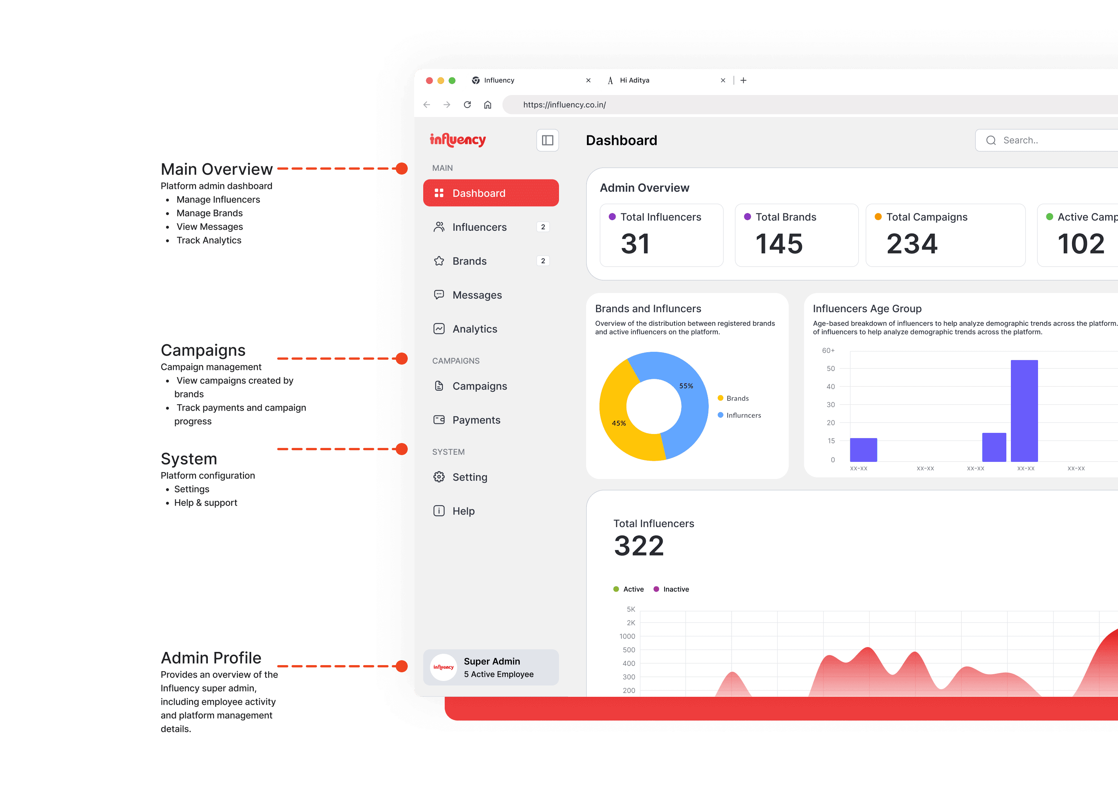Click the Messages chat icon
Viewport: 1118px width, 805px height.
pyautogui.click(x=439, y=294)
